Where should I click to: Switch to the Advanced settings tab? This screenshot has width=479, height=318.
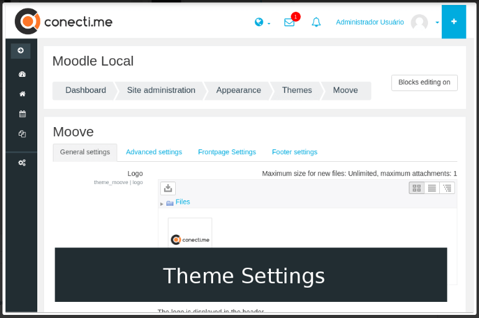click(x=154, y=152)
